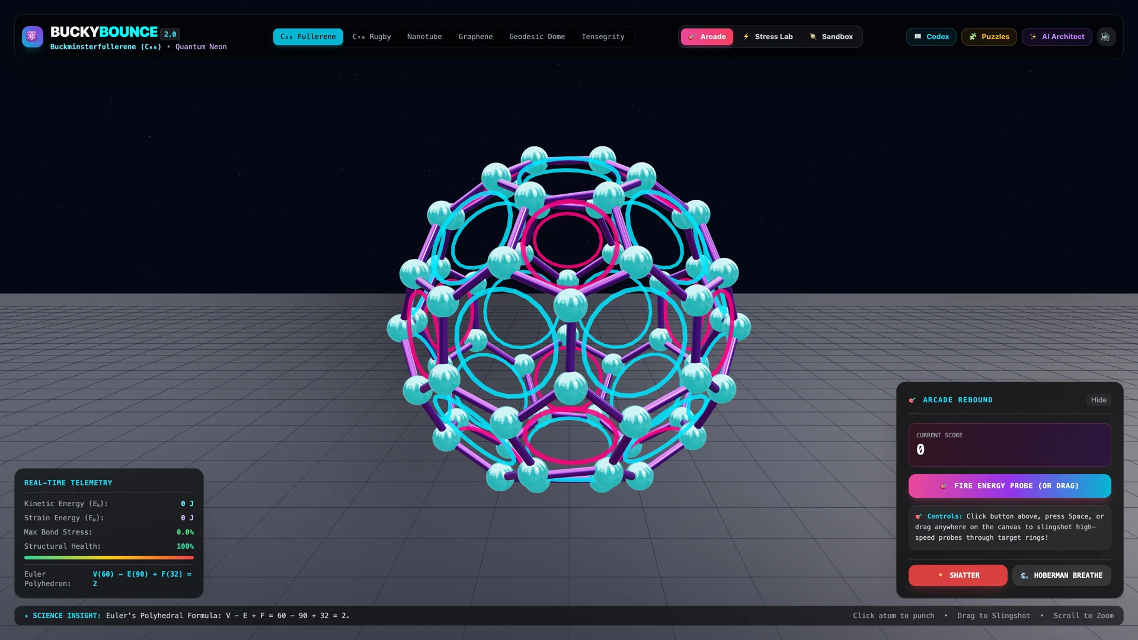The height and width of the screenshot is (640, 1138).
Task: Click the BuckyBounce atom logo icon
Action: point(33,37)
